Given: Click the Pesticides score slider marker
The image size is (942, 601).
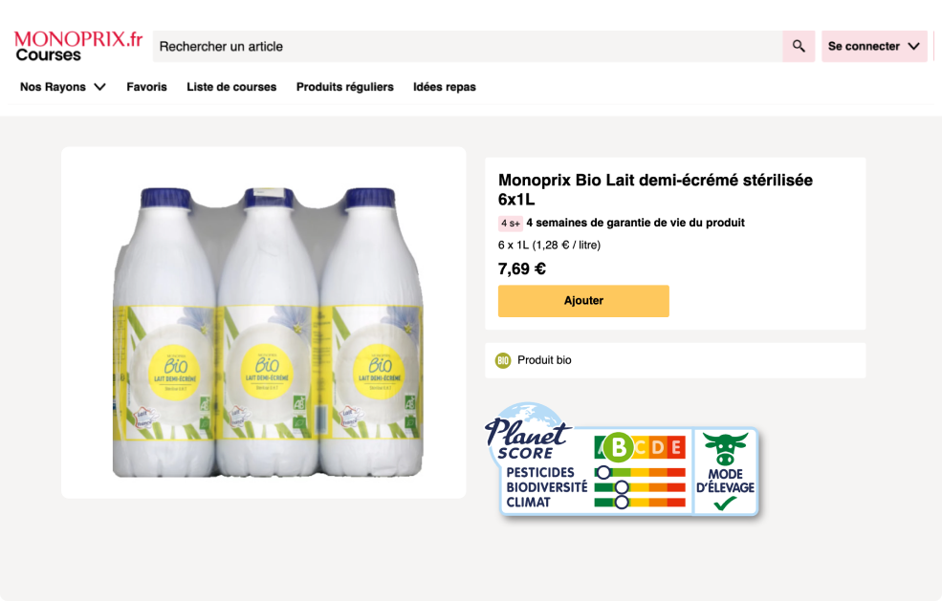Looking at the screenshot, I should [x=602, y=472].
